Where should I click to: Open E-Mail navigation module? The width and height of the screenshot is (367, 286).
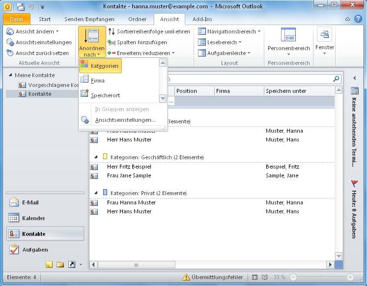pos(45,202)
